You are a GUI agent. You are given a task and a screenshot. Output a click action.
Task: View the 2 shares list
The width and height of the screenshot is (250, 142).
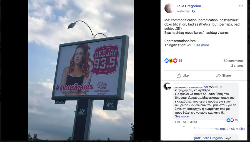point(237,66)
